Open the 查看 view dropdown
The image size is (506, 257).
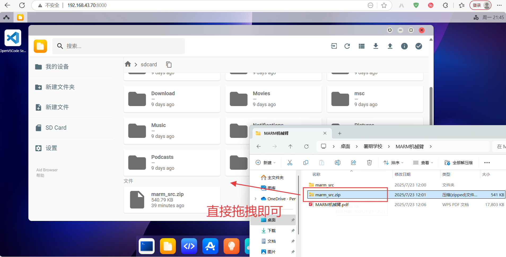pyautogui.click(x=423, y=163)
